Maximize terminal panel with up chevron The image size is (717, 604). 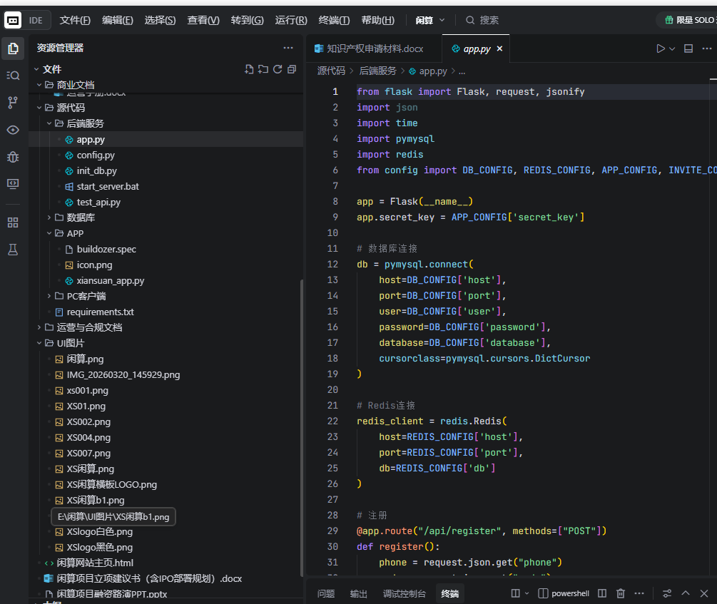[686, 593]
